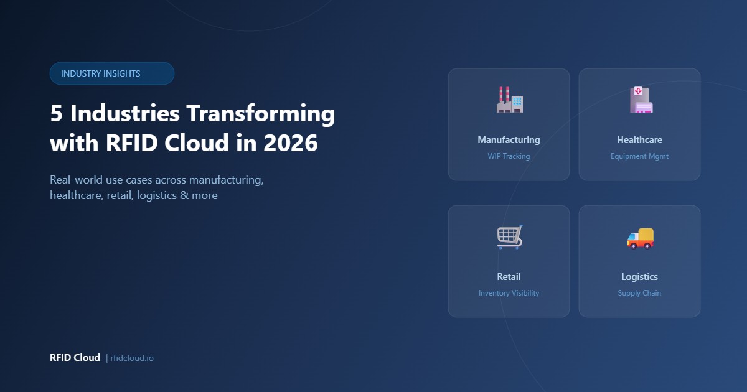Enable WIP Tracking under Manufacturing
The image size is (747, 392).
coord(509,156)
